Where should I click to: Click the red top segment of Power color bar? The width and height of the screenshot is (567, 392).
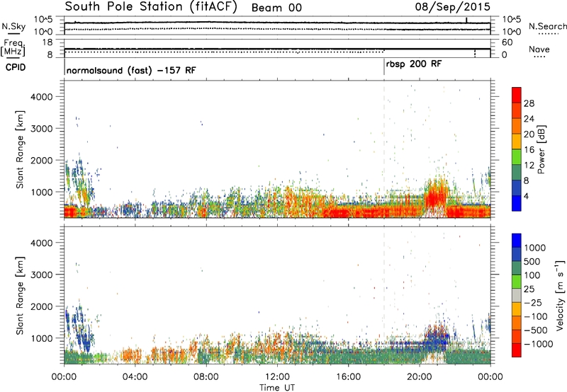(517, 95)
